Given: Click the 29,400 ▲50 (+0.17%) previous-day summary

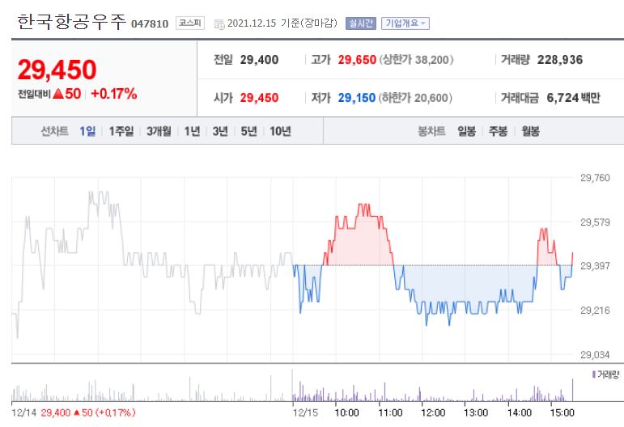Looking at the screenshot, I should [x=88, y=412].
